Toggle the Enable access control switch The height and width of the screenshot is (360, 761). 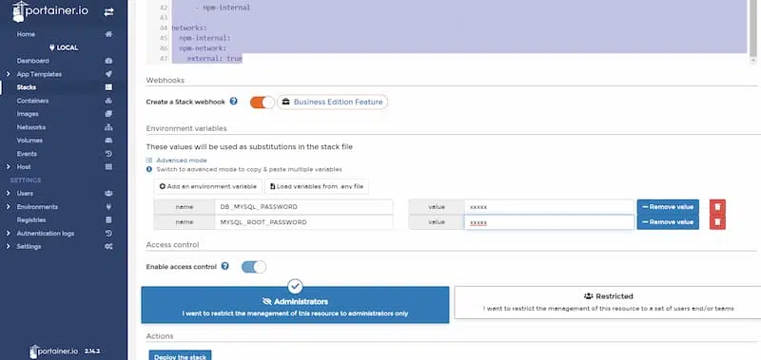[x=254, y=267]
